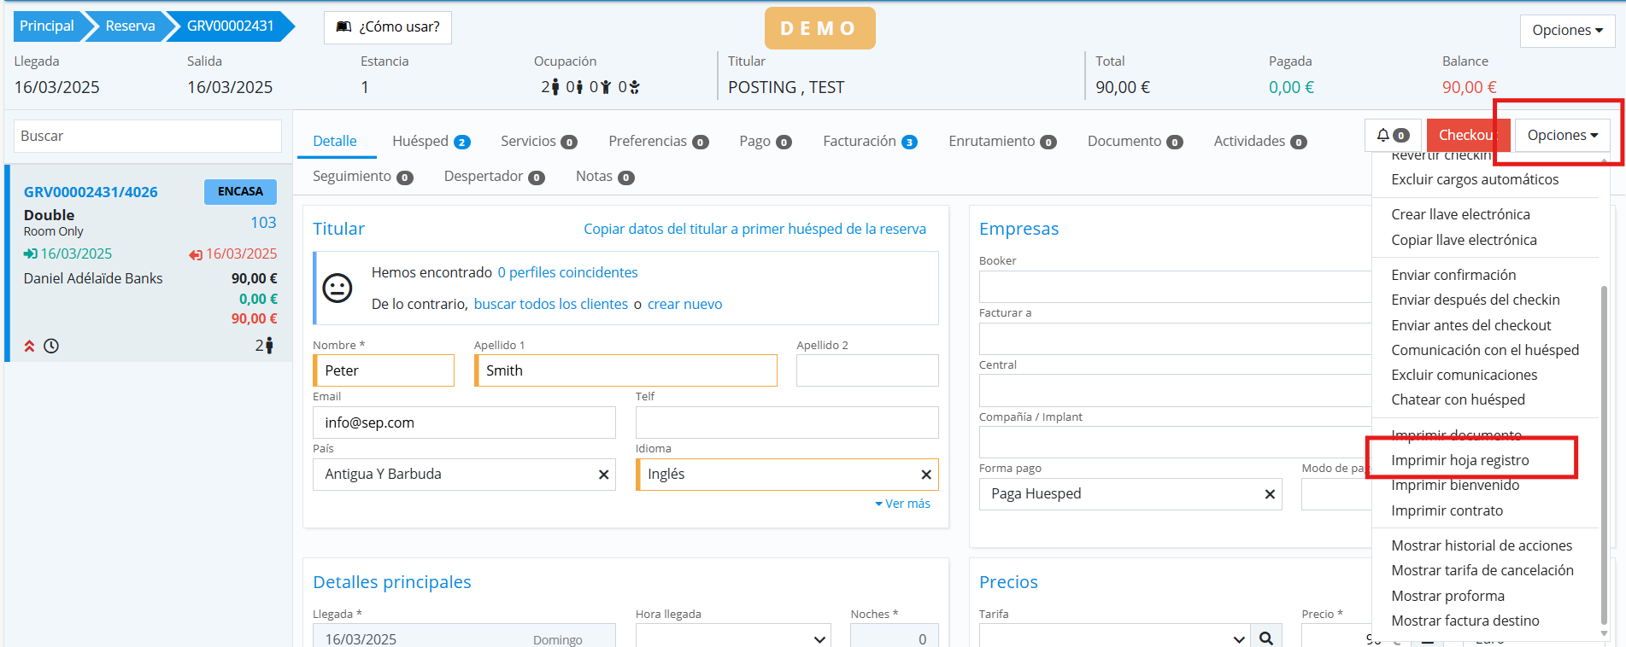Clear the Forma pago Paga Huesped value
1626x647 pixels.
(1269, 494)
